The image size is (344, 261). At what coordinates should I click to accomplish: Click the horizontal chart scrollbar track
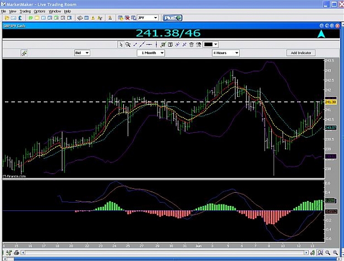(165, 253)
